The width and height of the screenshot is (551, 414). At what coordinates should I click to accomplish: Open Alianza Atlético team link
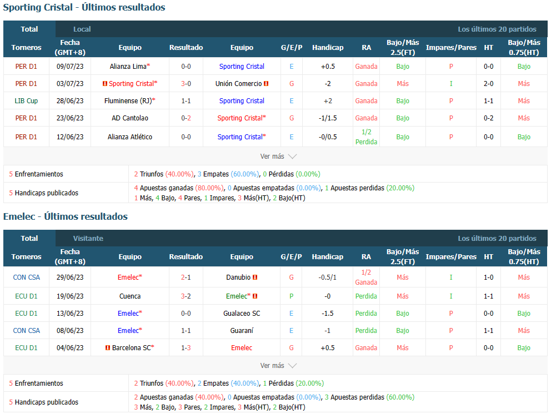click(x=130, y=137)
